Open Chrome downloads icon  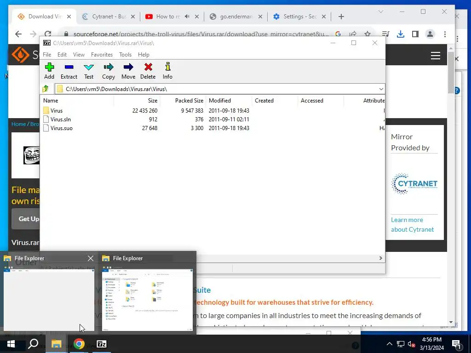(x=401, y=34)
